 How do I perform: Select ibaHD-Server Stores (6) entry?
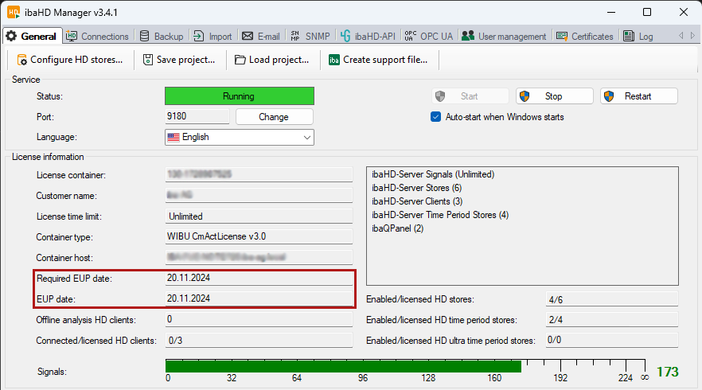(416, 188)
